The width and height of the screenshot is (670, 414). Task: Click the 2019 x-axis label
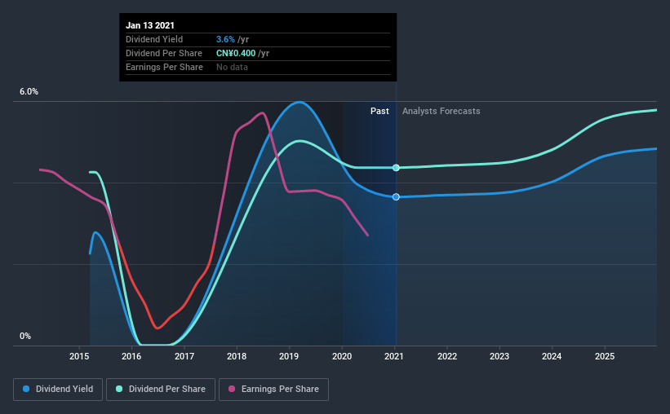[x=289, y=356]
